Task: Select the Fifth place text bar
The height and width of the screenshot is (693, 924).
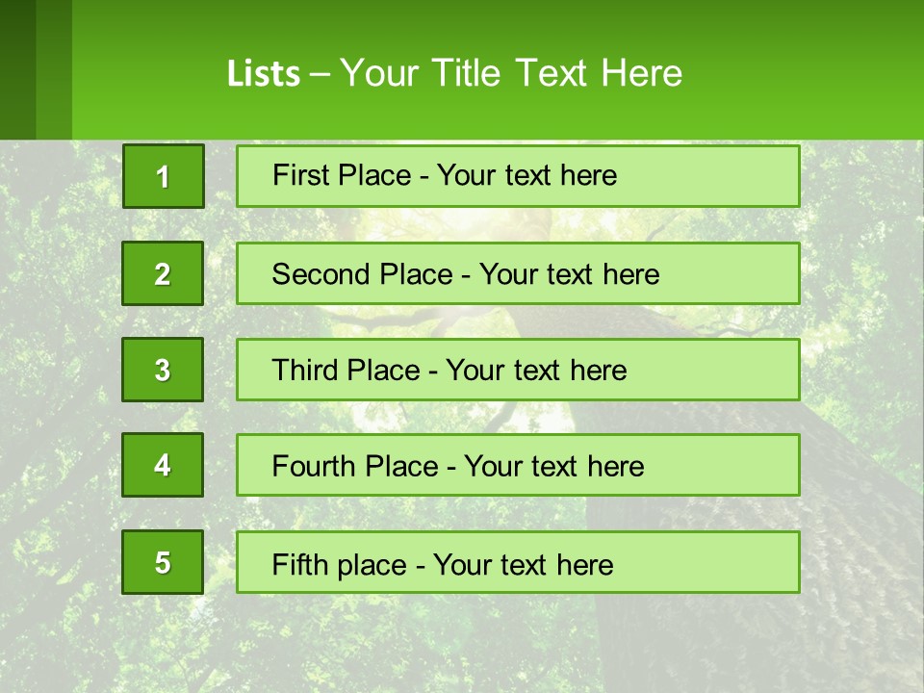Action: (518, 562)
